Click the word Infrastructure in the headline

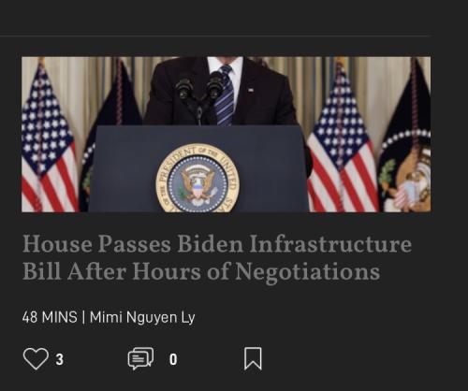click(x=330, y=244)
